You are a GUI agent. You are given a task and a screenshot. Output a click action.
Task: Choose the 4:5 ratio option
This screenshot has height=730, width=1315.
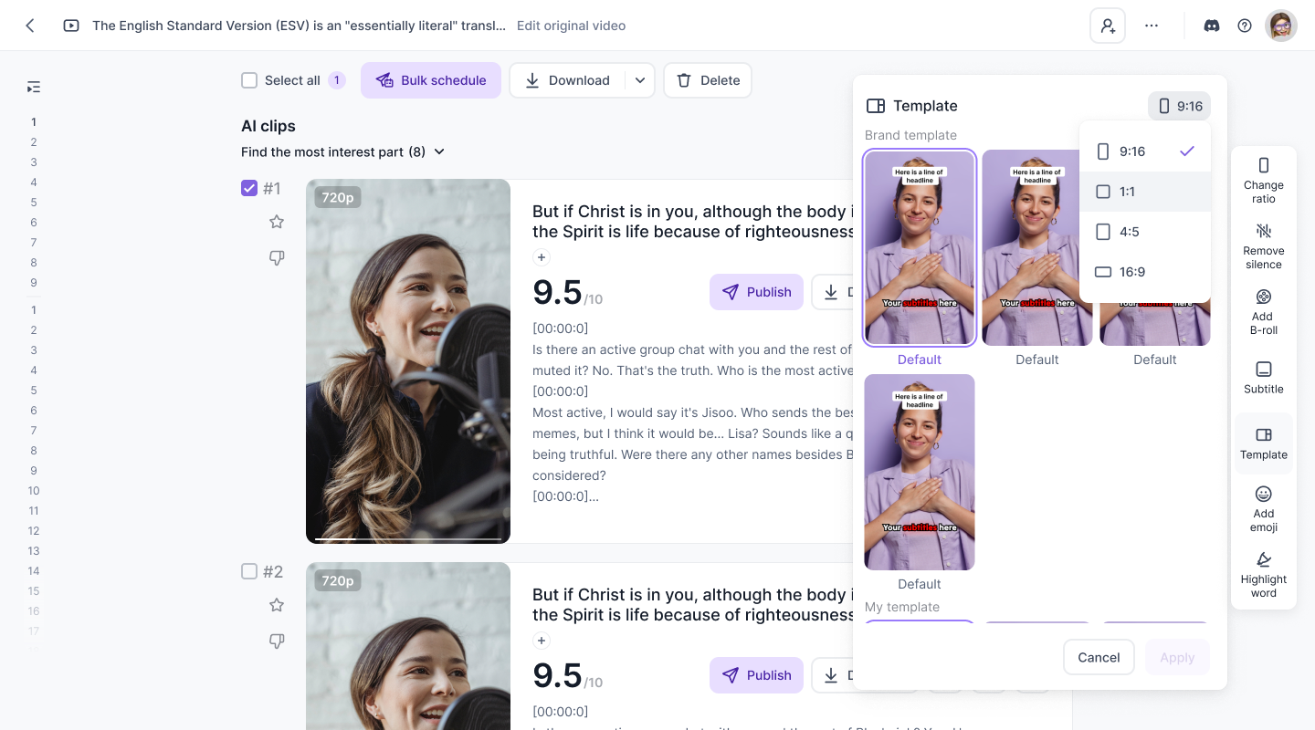(x=1145, y=232)
